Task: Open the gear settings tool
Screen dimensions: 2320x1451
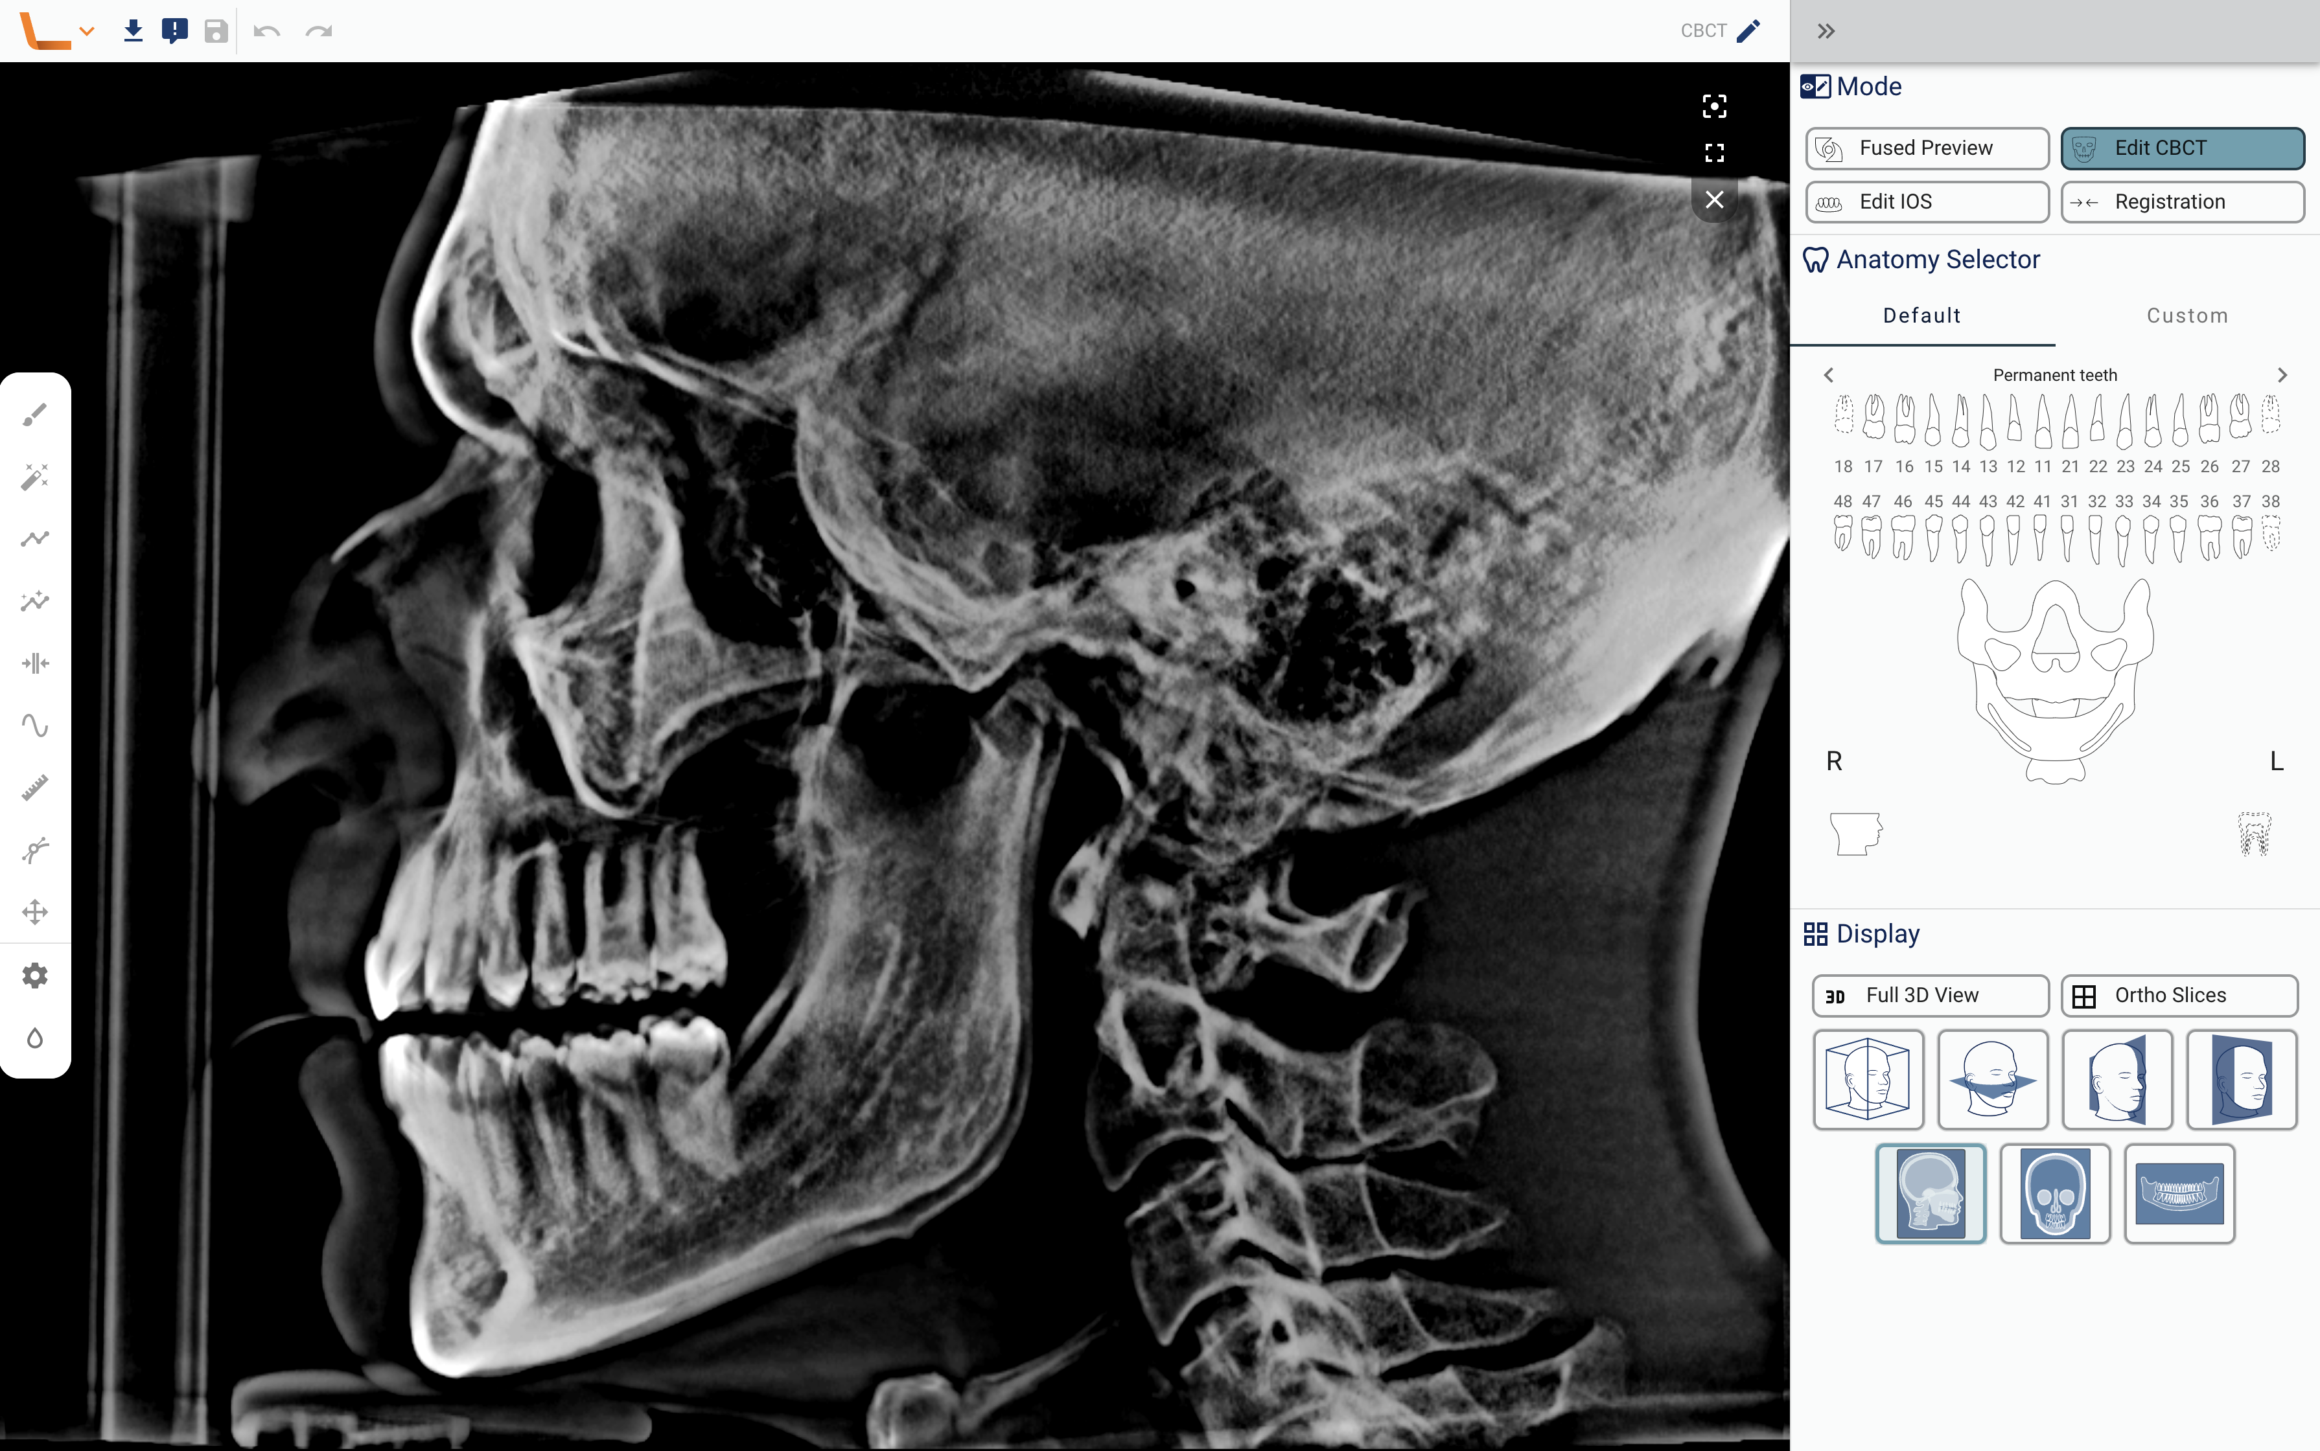Action: 34,975
